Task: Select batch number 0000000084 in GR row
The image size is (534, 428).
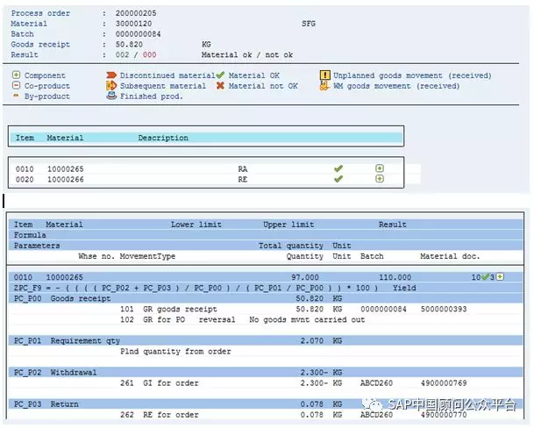Action: (381, 310)
